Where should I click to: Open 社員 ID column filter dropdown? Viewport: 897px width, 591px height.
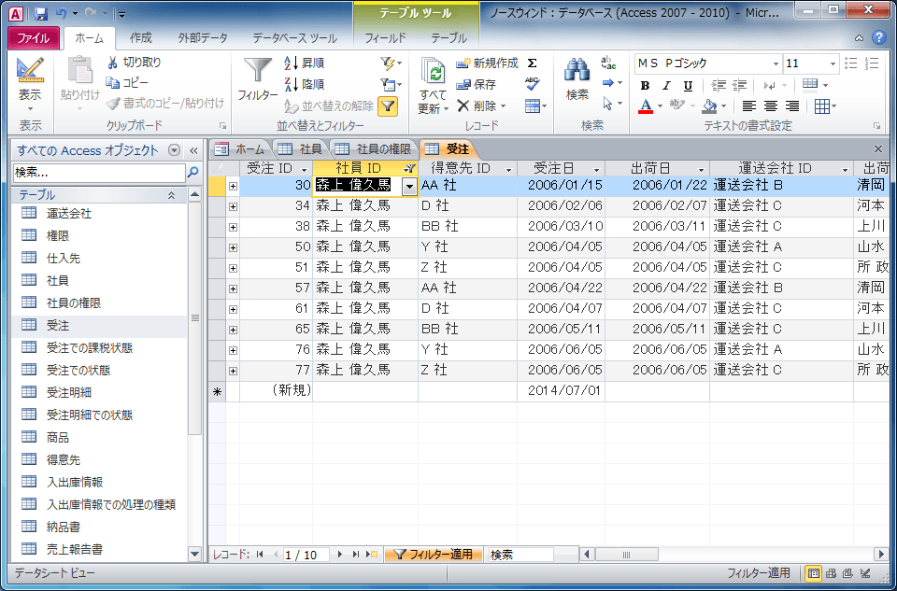[409, 169]
